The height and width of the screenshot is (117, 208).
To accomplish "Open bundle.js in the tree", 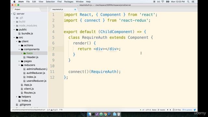I will (x=27, y=33).
